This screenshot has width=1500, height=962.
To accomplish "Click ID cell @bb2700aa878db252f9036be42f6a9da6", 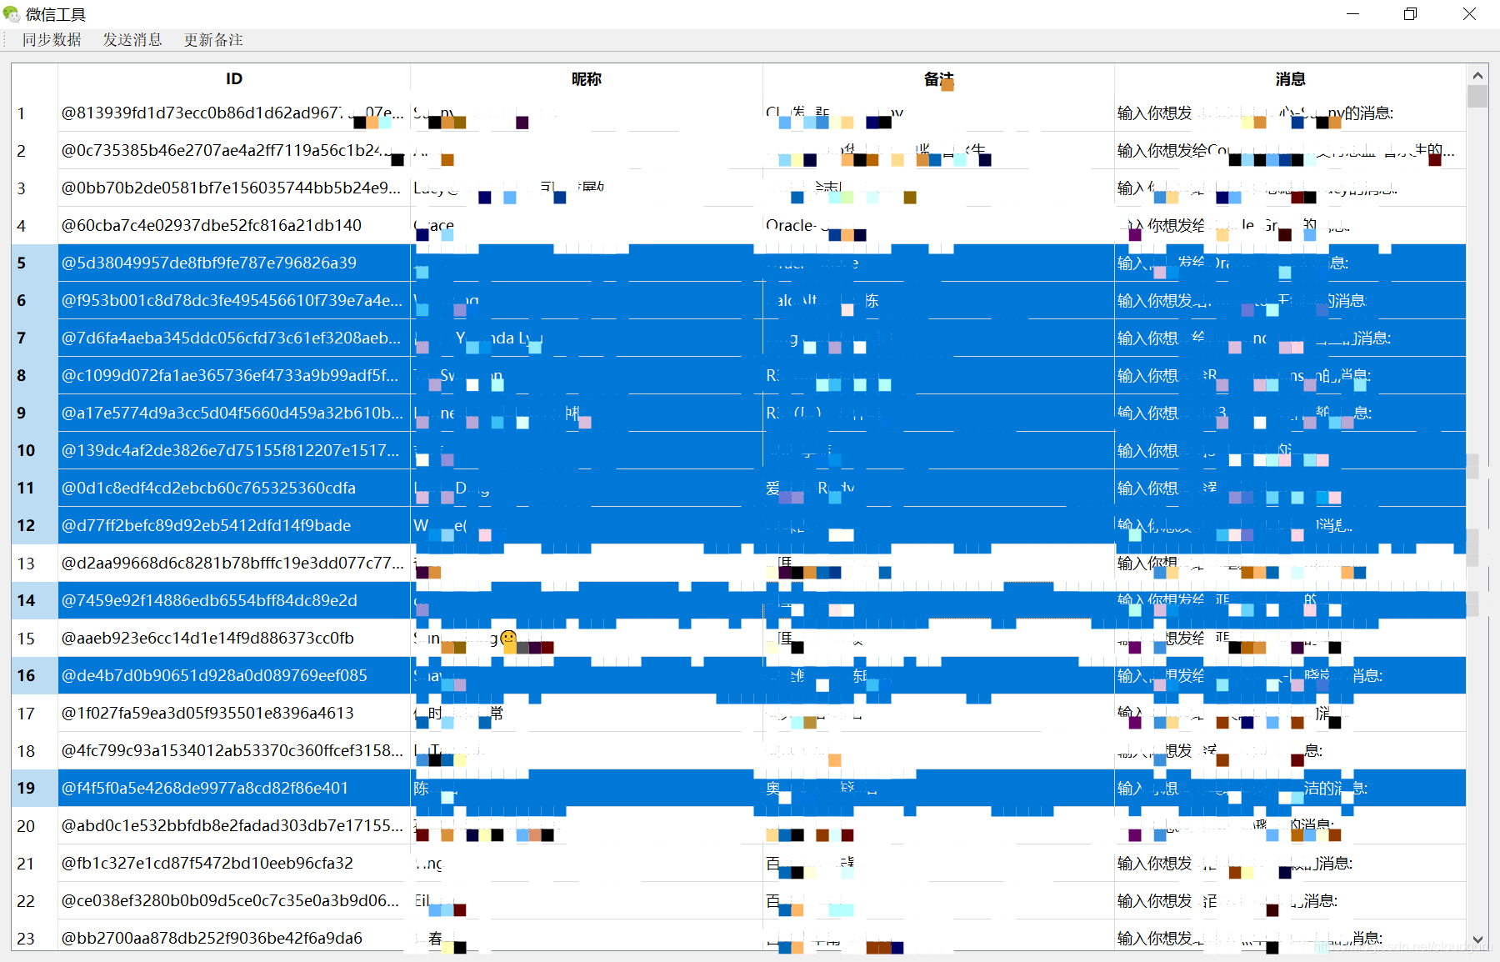I will click(234, 937).
